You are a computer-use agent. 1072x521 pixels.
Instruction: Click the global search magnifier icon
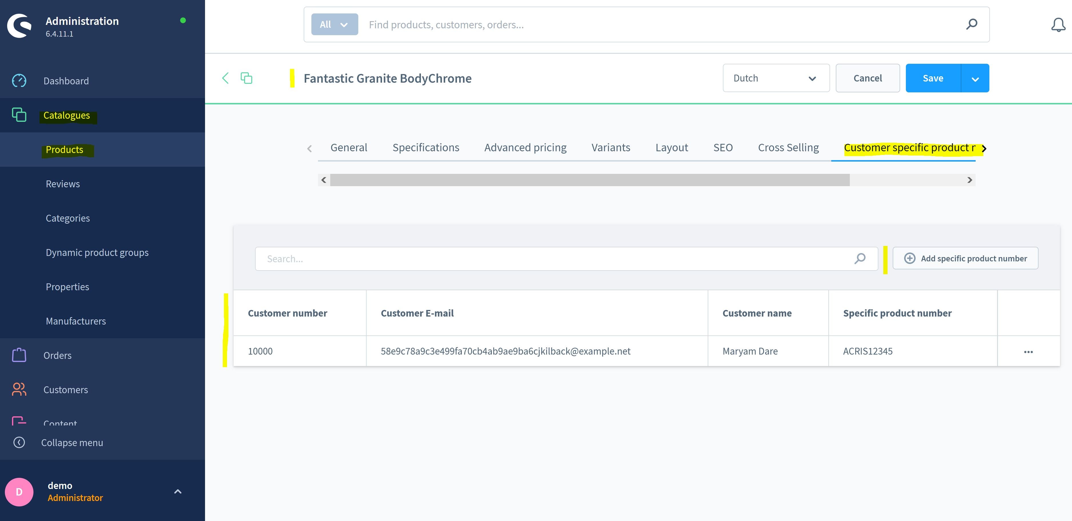click(972, 24)
